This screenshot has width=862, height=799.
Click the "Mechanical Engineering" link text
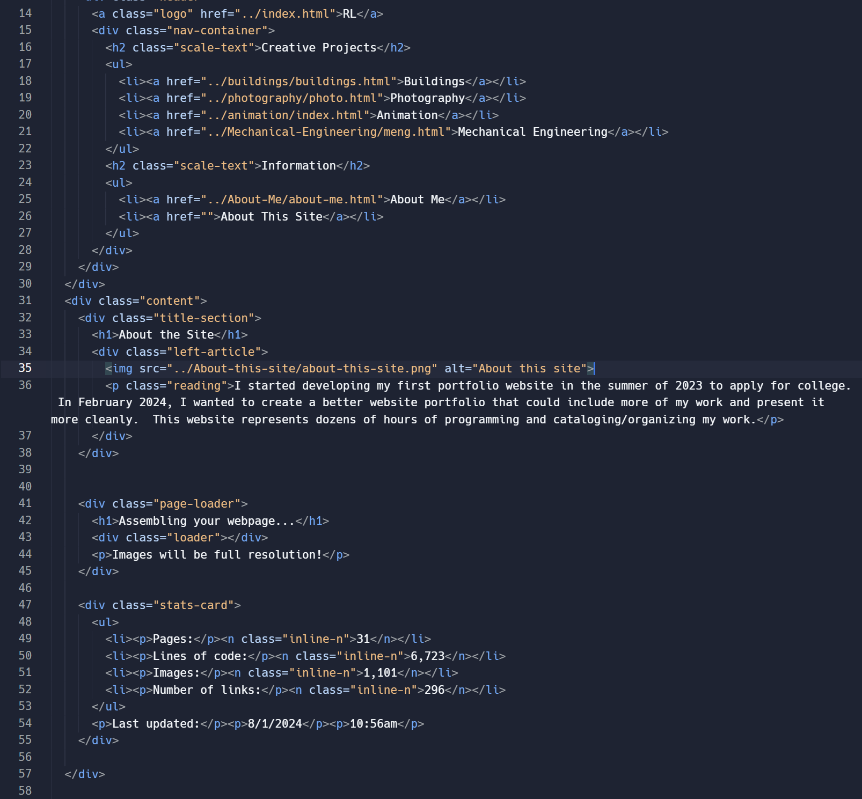pyautogui.click(x=532, y=132)
